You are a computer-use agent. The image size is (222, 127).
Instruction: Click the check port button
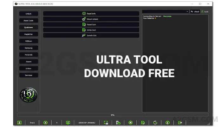pyautogui.click(x=195, y=12)
